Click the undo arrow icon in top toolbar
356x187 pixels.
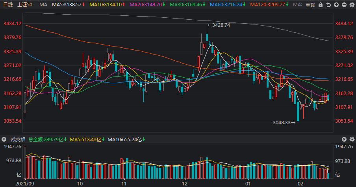click(328, 5)
